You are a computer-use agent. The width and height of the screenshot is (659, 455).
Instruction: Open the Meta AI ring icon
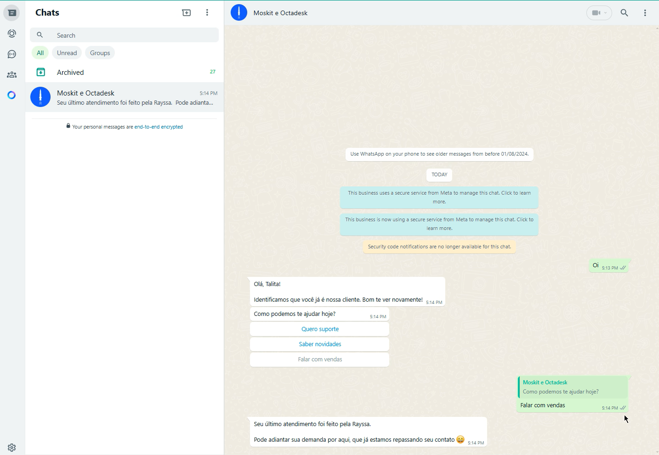coord(12,95)
